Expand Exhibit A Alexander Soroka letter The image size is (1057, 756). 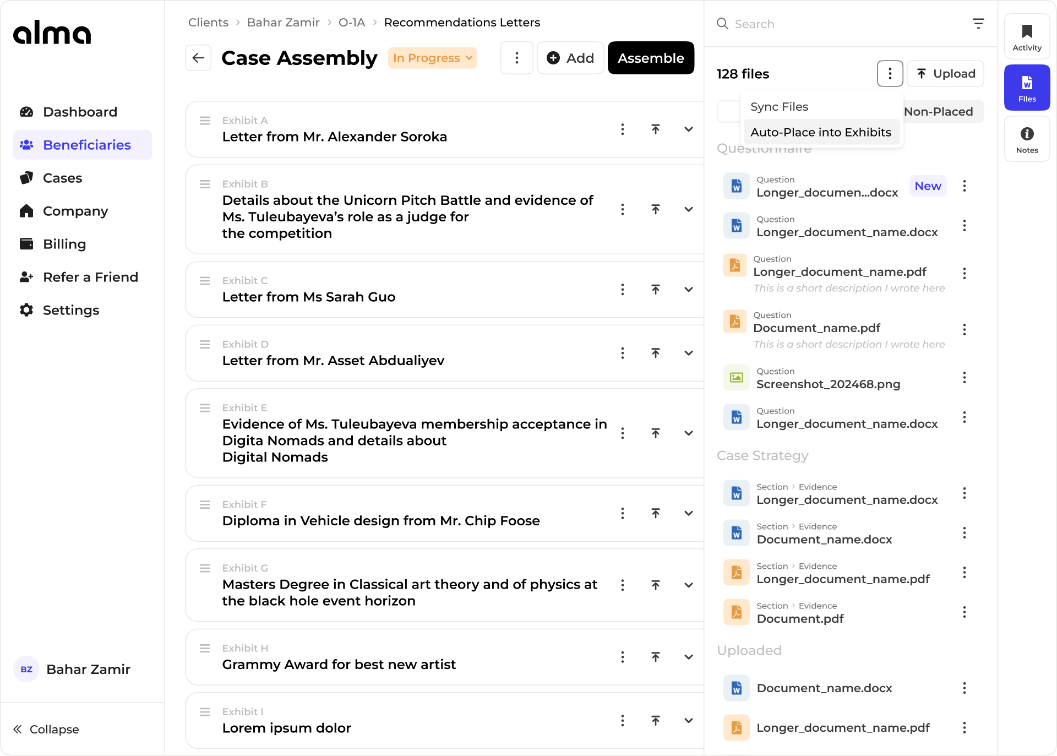689,129
